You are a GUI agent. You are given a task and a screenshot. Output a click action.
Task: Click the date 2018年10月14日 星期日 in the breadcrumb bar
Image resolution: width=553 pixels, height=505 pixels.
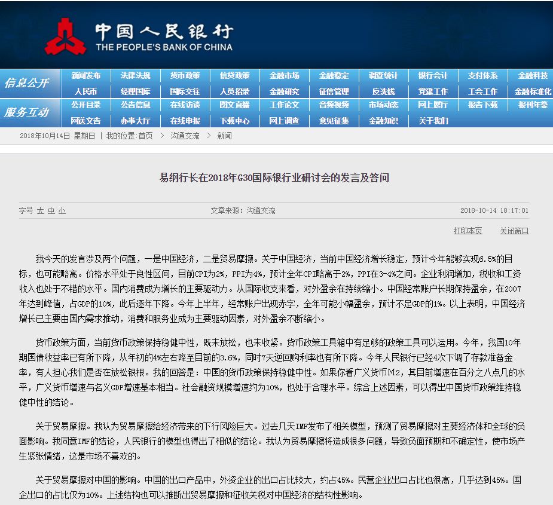click(x=57, y=136)
